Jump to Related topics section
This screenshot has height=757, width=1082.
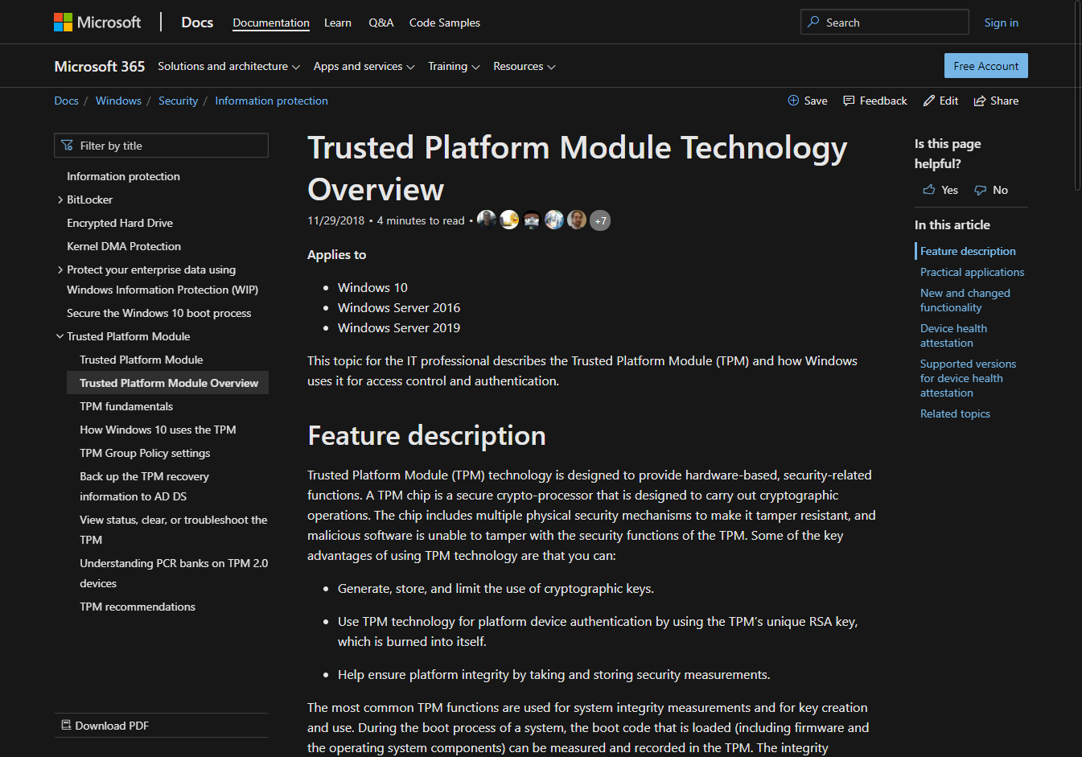(955, 413)
